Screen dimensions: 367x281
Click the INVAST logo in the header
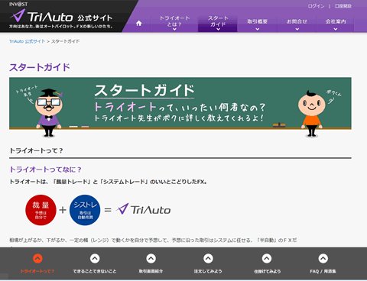(x=18, y=4)
